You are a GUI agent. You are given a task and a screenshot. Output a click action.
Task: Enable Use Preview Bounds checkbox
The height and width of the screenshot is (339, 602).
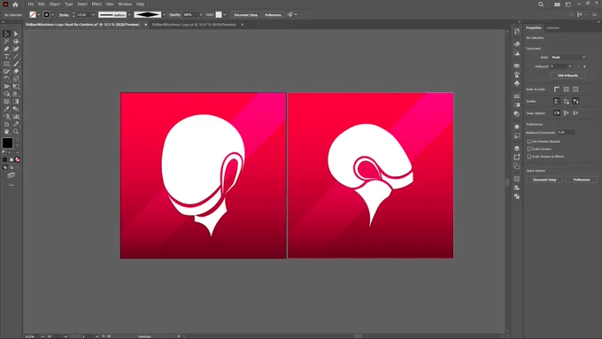coord(529,142)
